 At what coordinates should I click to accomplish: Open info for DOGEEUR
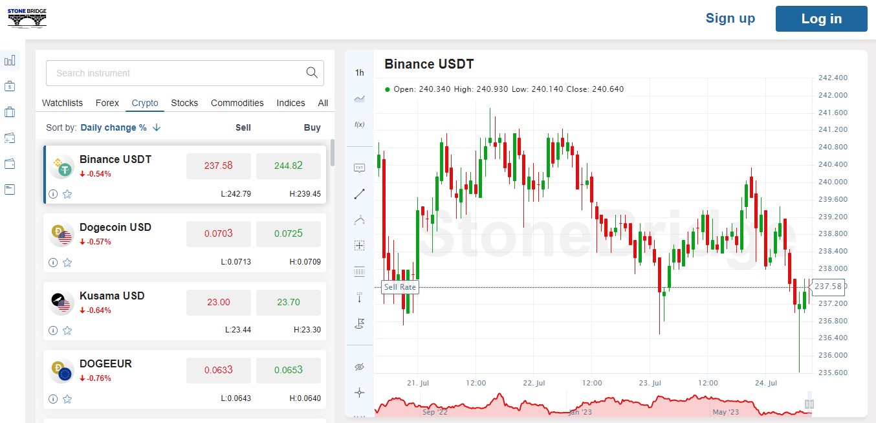click(53, 399)
